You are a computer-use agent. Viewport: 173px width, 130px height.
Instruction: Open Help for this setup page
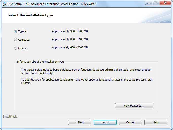(x=156, y=122)
